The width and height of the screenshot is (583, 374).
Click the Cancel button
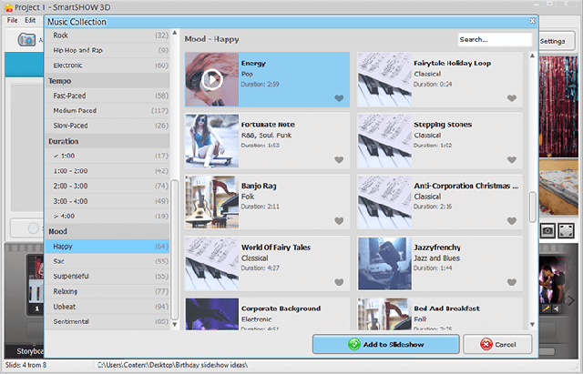coord(497,344)
